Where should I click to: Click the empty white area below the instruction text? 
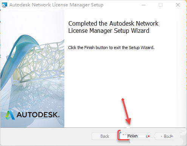(125, 82)
